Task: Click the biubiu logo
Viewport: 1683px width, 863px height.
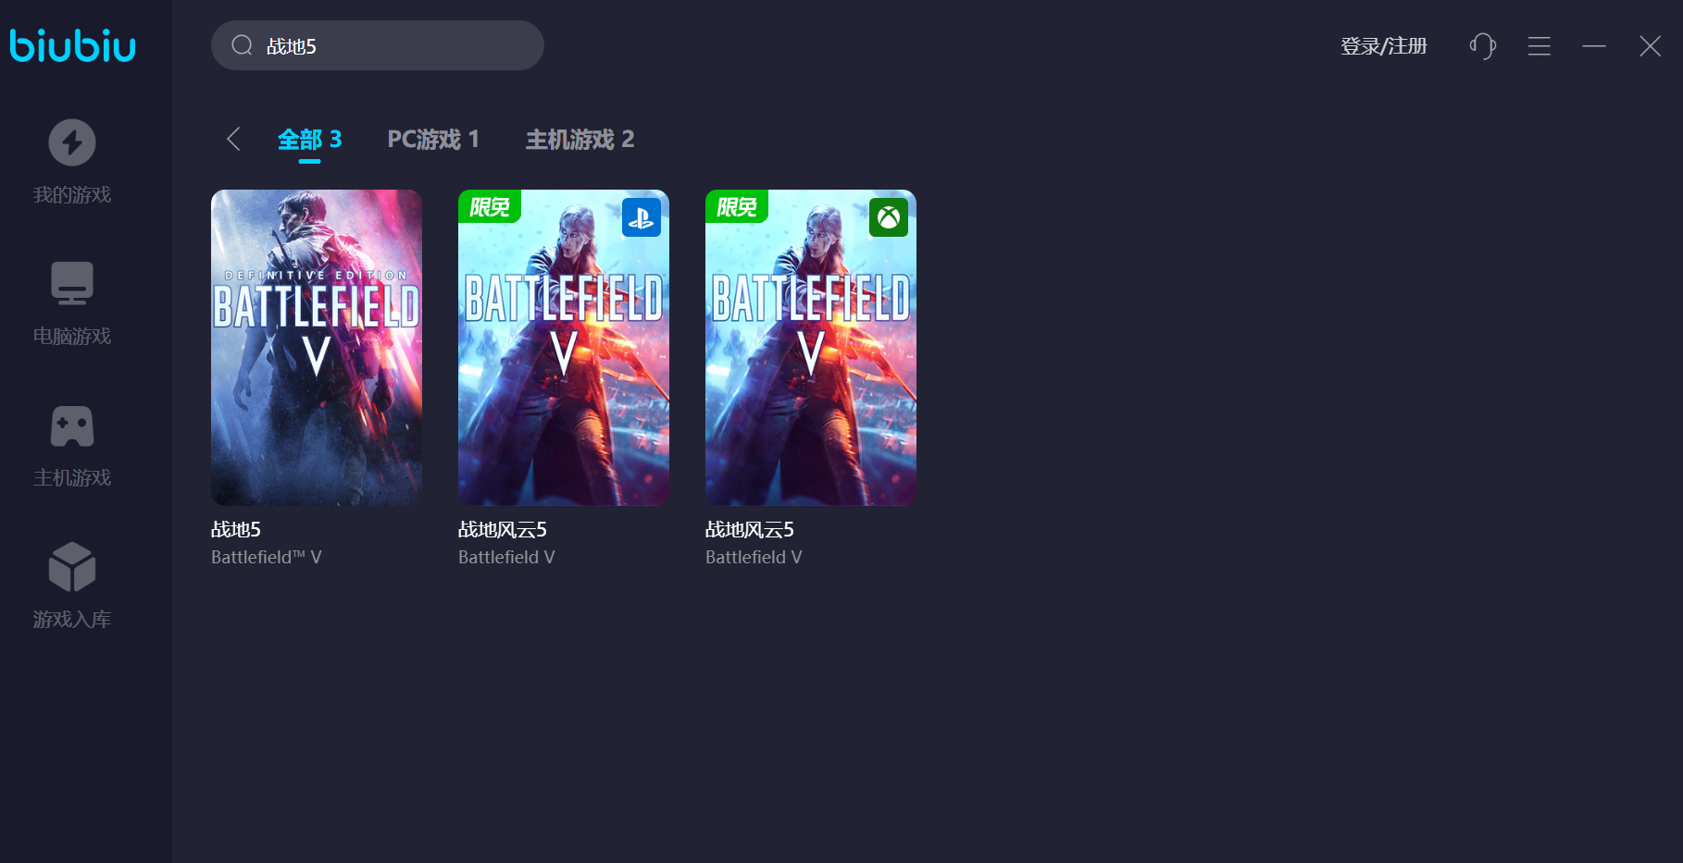Action: click(x=73, y=45)
